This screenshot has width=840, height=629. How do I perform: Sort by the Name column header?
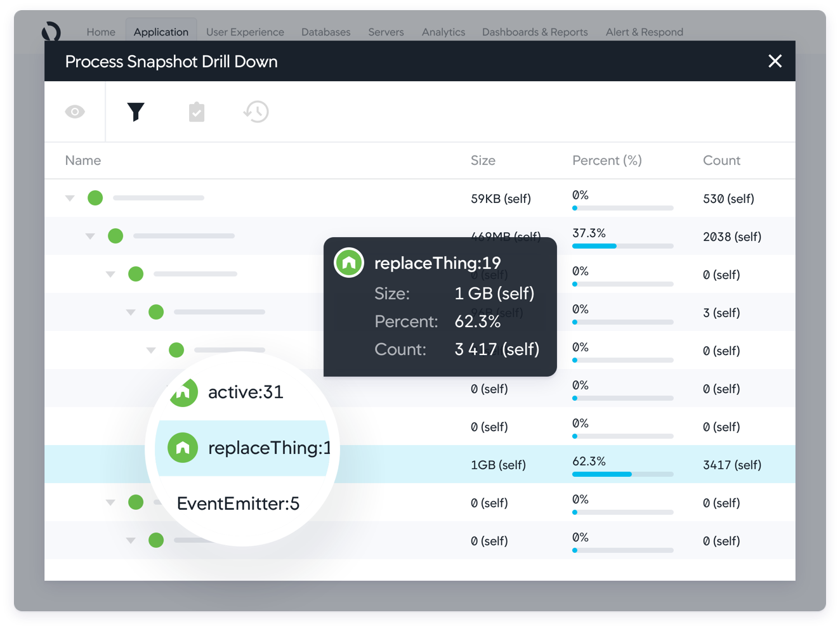pos(83,160)
